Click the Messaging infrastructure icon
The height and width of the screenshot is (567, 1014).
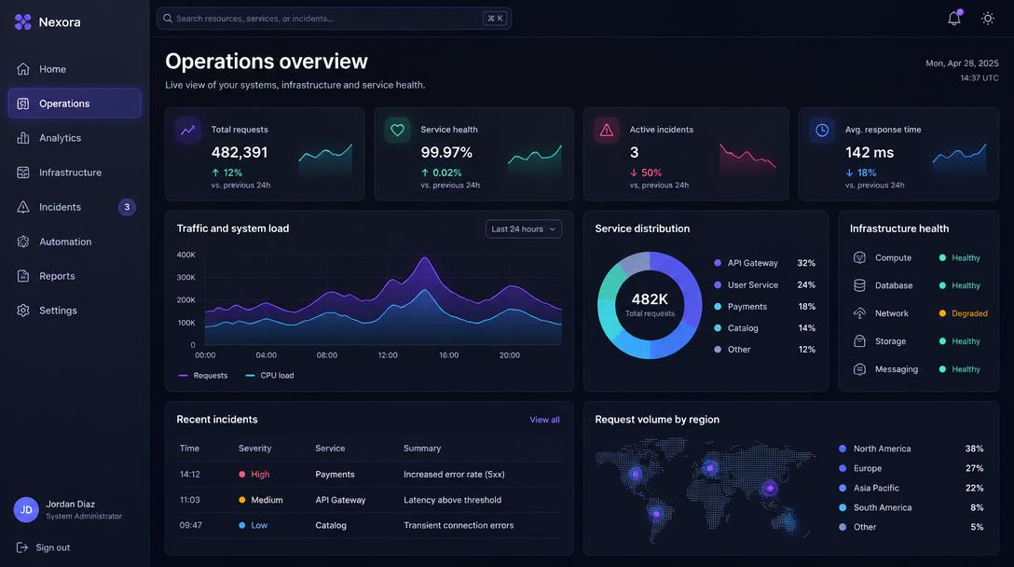[x=859, y=369]
